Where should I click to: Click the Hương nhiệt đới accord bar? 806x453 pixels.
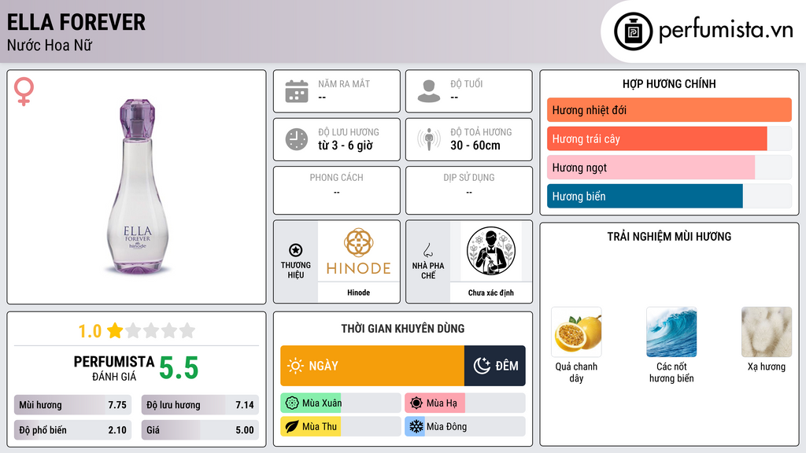pos(669,110)
